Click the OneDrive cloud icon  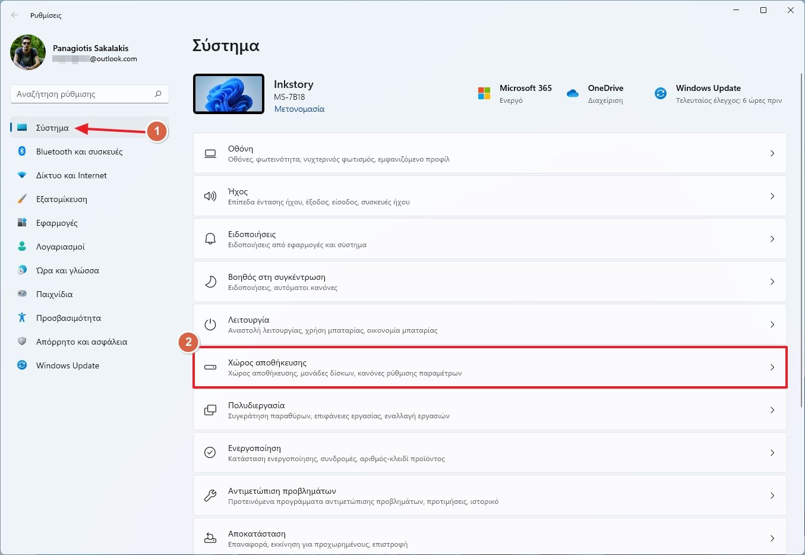pos(572,93)
